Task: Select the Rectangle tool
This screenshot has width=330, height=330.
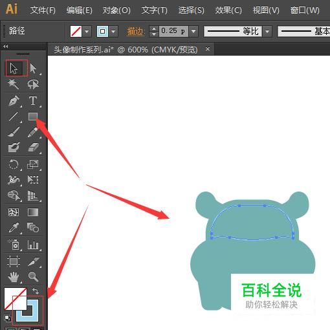Action: click(x=33, y=116)
